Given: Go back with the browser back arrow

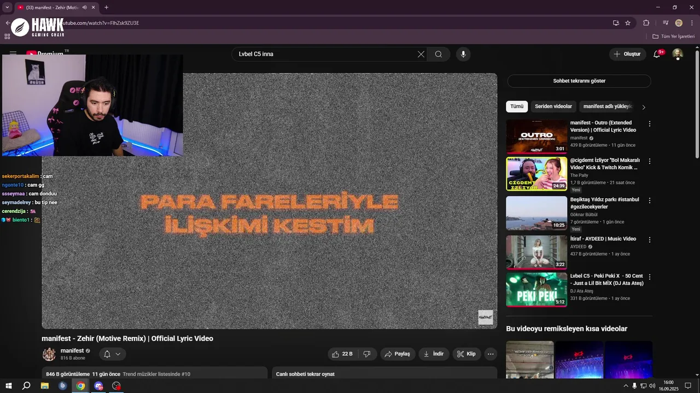Looking at the screenshot, I should 8,23.
